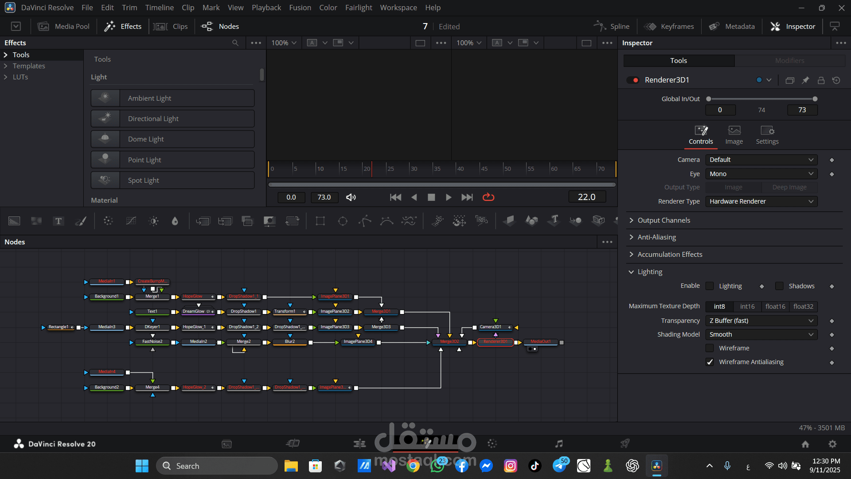
Task: Select float16 texture depth option
Action: pos(775,306)
